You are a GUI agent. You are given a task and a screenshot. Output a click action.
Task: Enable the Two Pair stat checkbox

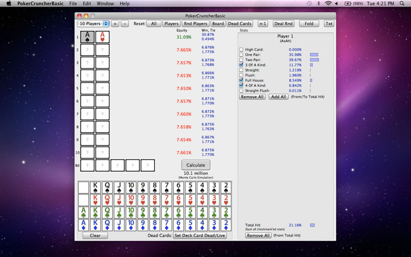click(x=241, y=60)
